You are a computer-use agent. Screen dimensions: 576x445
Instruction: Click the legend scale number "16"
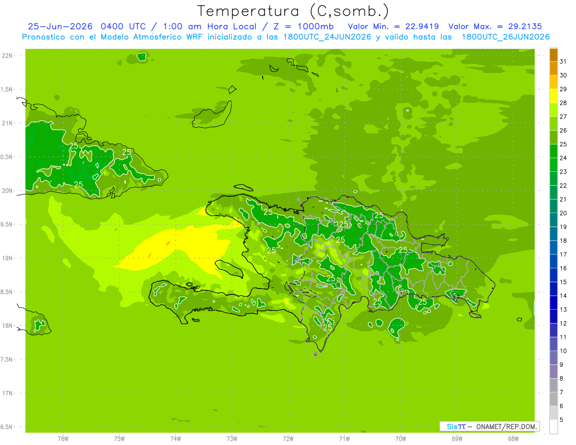[x=564, y=268]
